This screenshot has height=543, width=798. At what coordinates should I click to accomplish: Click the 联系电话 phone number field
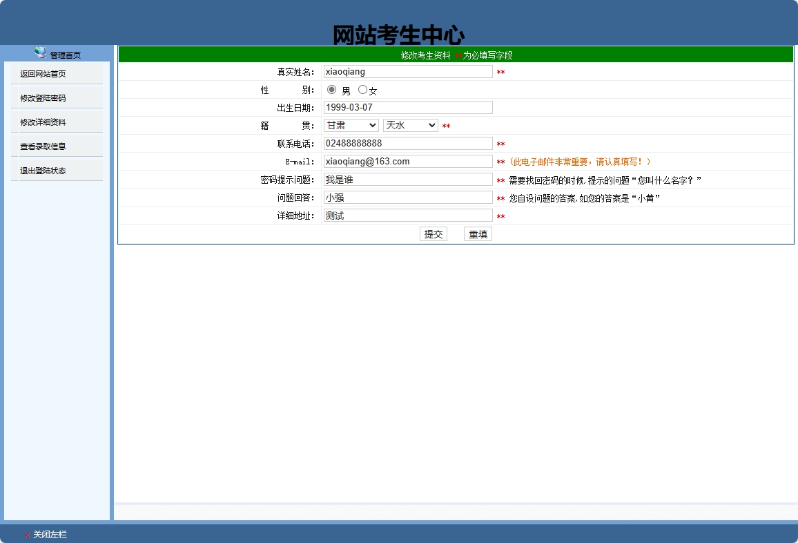pyautogui.click(x=407, y=143)
